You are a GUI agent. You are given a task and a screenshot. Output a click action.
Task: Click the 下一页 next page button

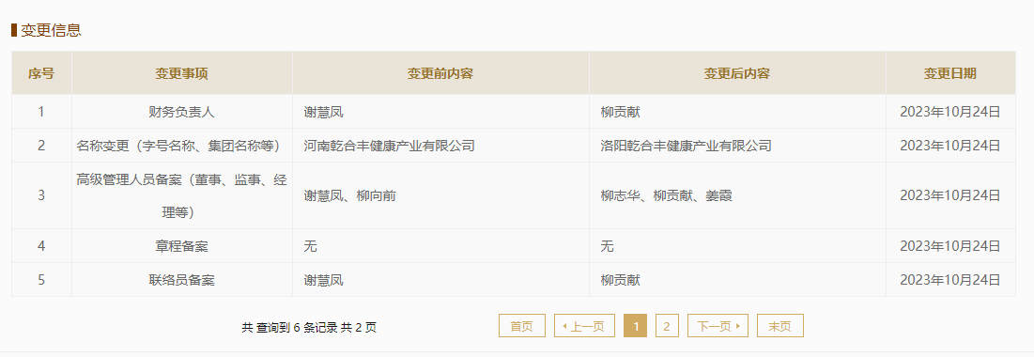[718, 326]
